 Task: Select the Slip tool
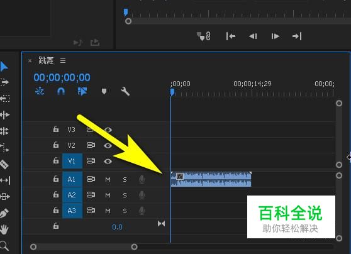tap(5, 180)
